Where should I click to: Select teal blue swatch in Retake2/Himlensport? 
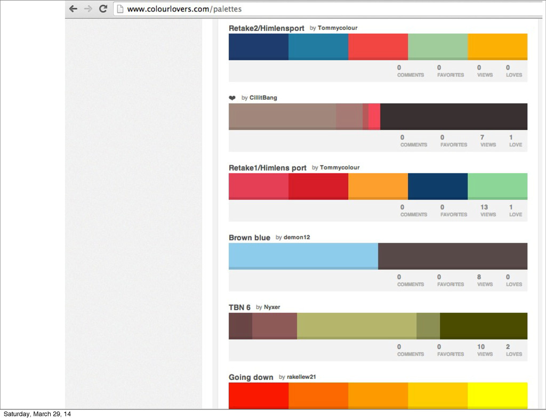coord(318,47)
